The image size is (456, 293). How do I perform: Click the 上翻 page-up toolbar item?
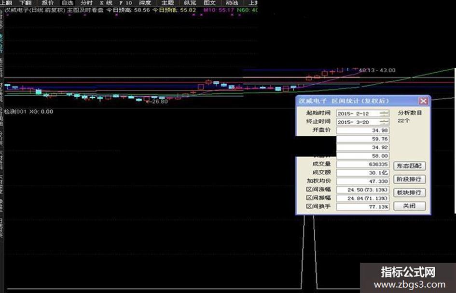pos(6,2)
